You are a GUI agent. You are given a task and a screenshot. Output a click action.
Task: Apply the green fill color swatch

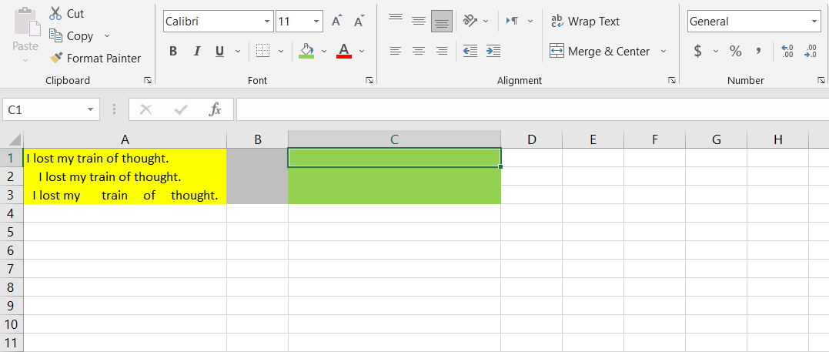pyautogui.click(x=306, y=52)
